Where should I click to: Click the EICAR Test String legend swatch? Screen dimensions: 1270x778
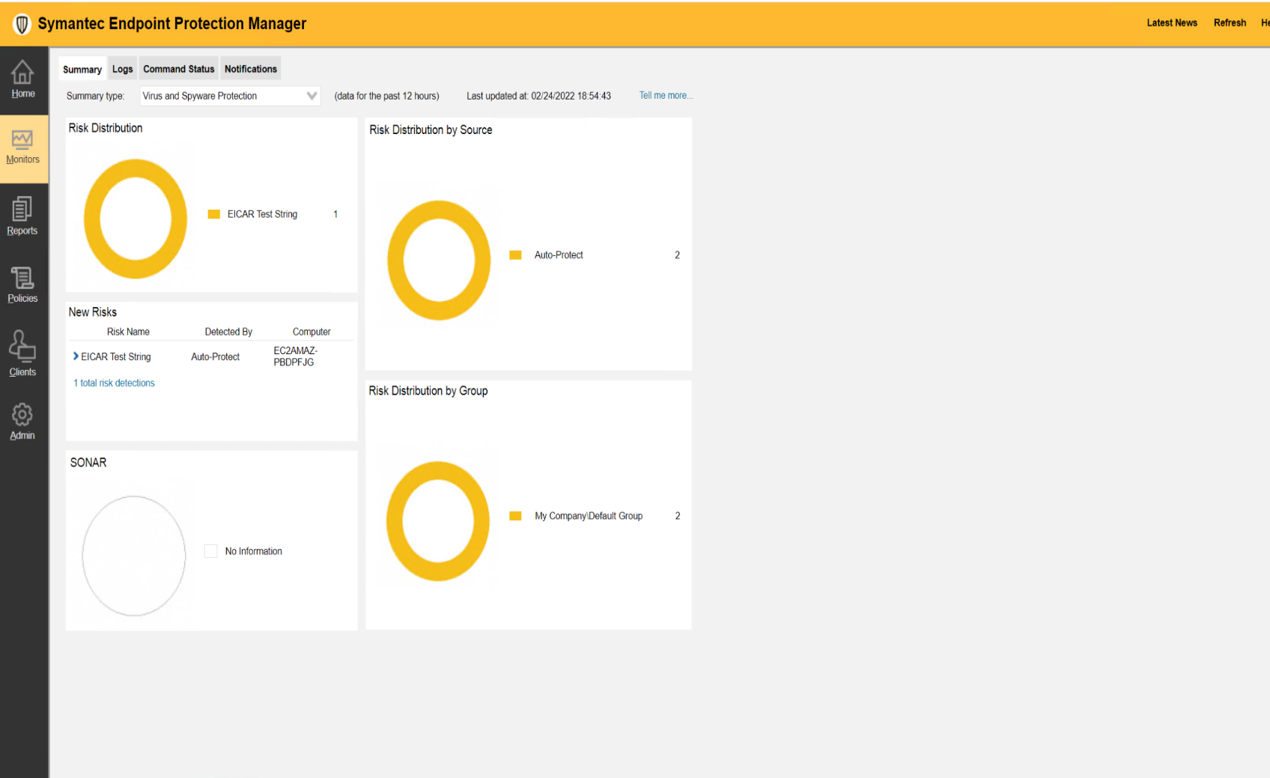[213, 214]
